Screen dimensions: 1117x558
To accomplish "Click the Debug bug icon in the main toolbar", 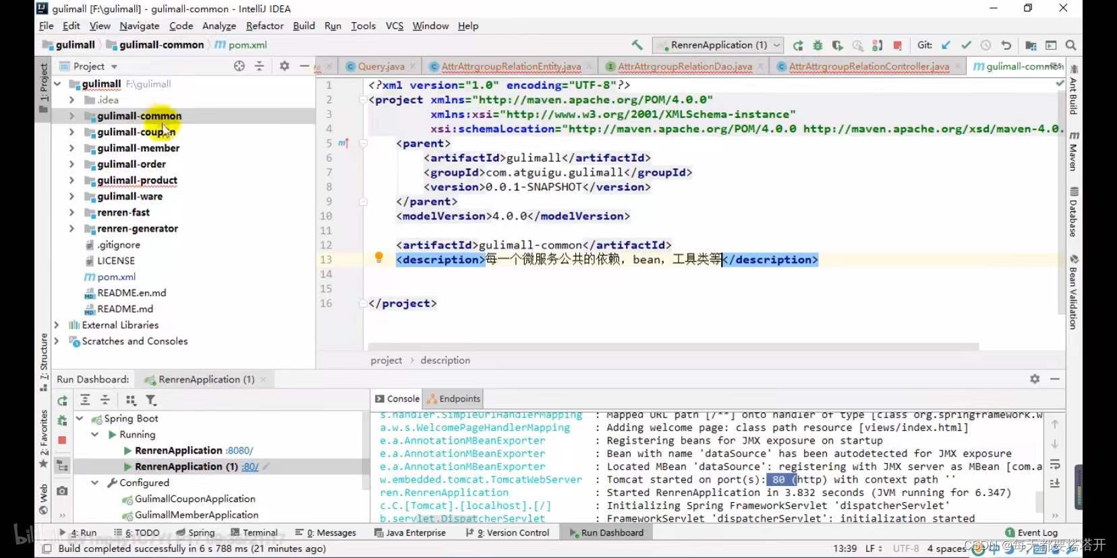I will tap(818, 45).
